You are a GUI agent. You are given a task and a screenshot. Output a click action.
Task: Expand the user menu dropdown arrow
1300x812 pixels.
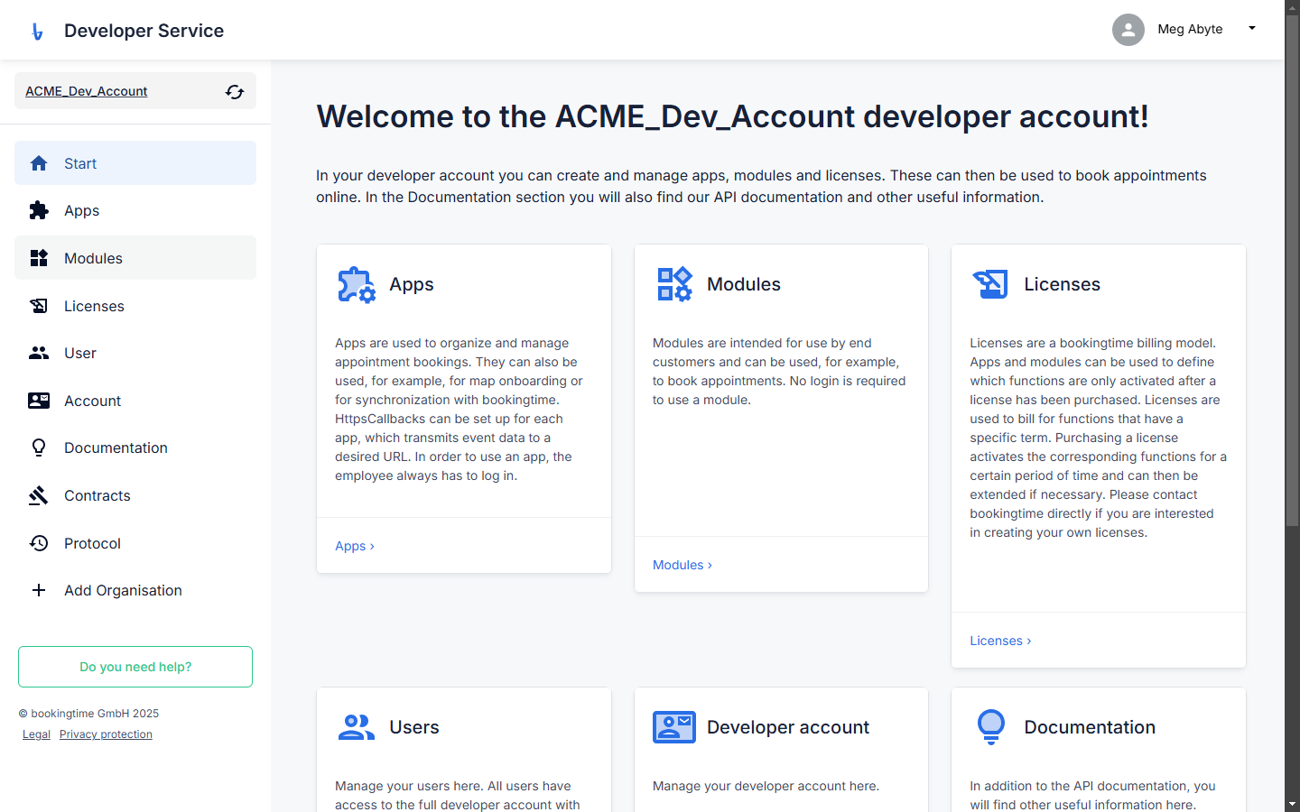1252,29
